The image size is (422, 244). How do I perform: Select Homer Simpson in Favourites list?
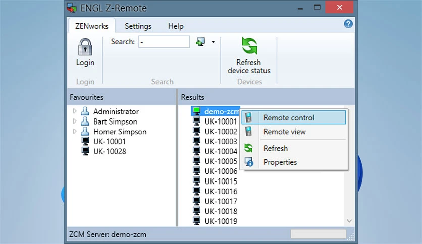point(120,132)
